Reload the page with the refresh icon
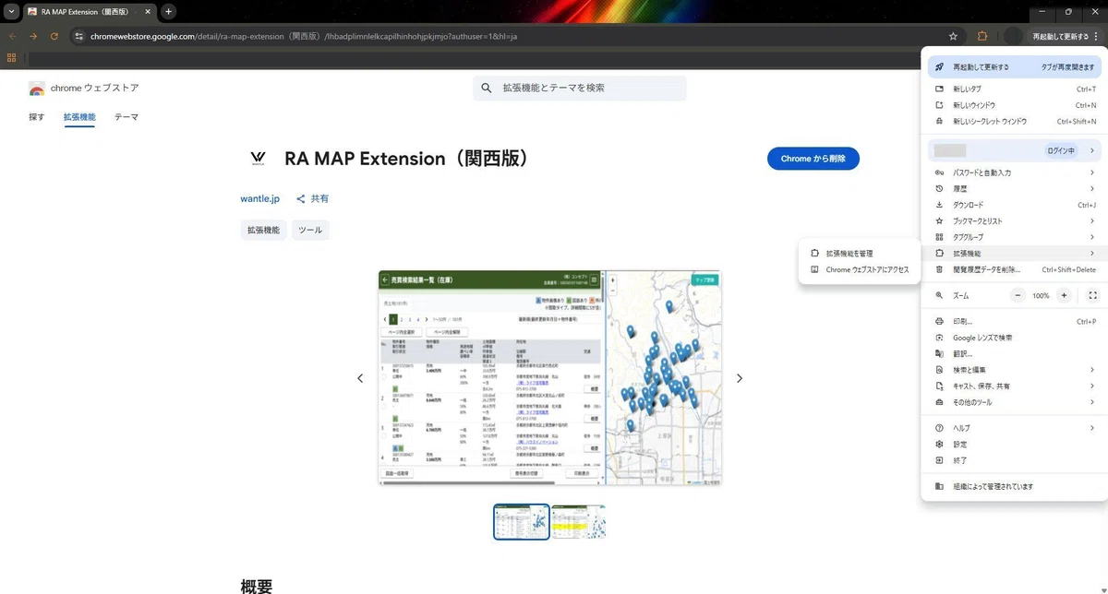 54,36
